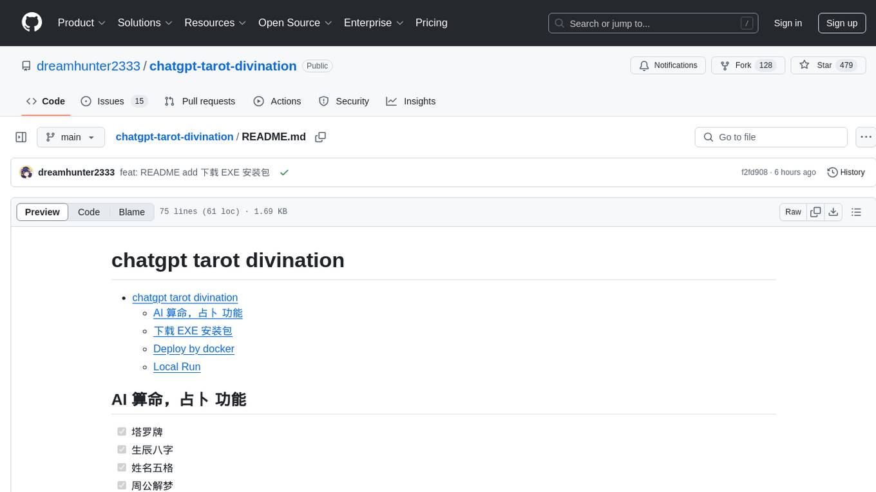The height and width of the screenshot is (492, 876).
Task: Jump to the 下载 EXE 安装包 section link
Action: pyautogui.click(x=193, y=331)
